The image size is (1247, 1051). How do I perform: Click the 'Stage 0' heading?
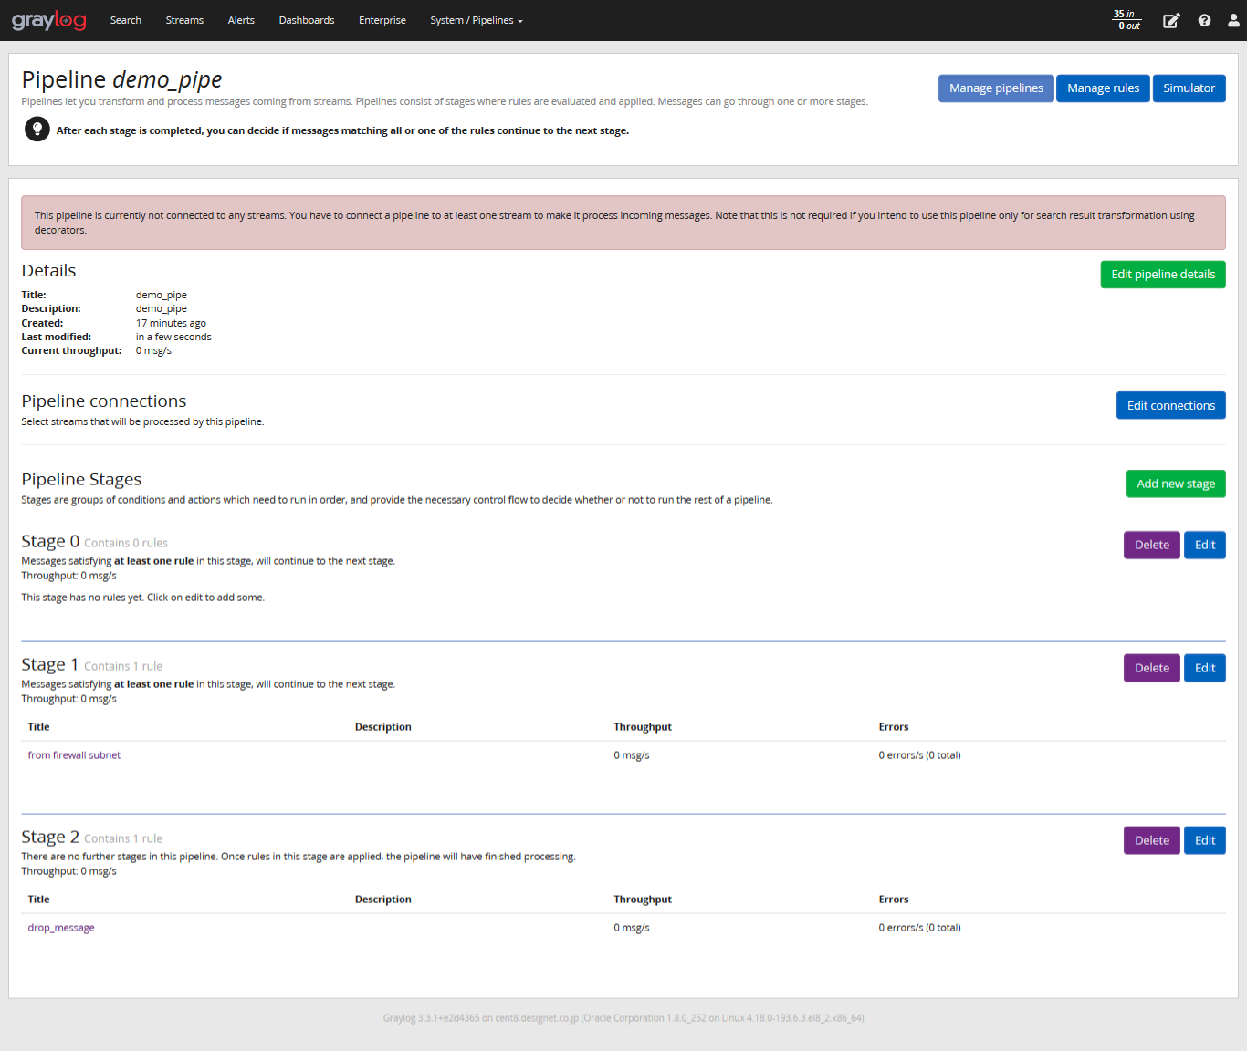[50, 542]
